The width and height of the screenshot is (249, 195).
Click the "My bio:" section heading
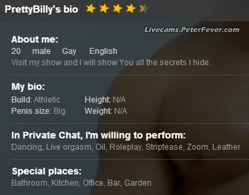[x=28, y=87]
